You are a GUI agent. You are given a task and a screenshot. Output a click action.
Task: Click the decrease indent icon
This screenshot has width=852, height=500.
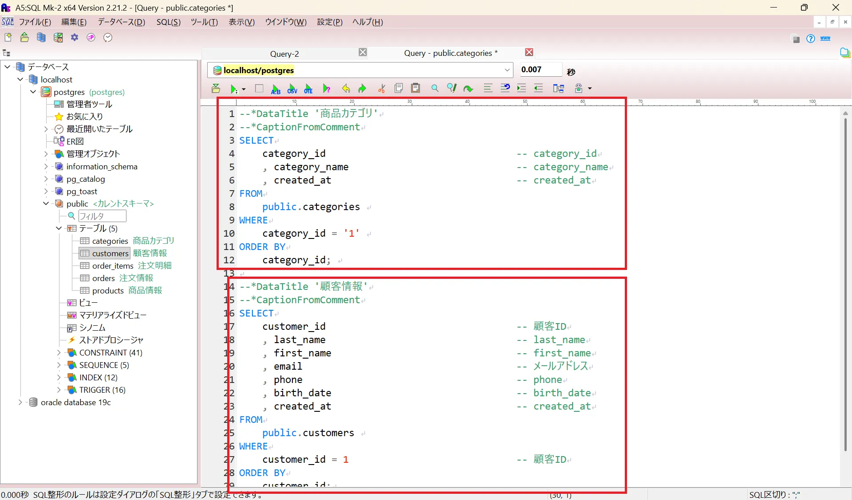538,88
